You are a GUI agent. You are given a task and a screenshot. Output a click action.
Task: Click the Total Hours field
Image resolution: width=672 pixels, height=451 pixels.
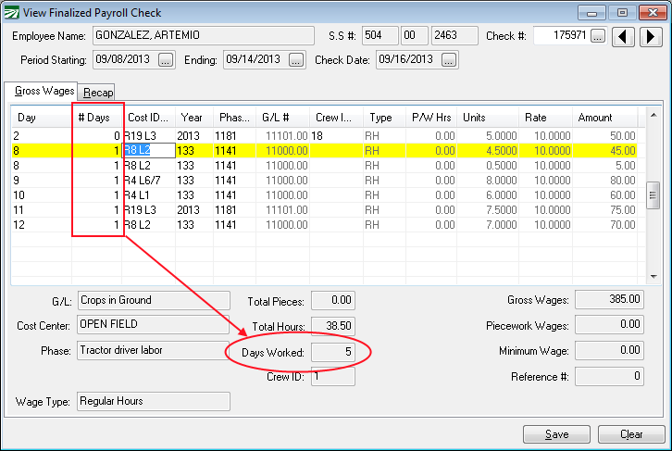click(x=333, y=326)
